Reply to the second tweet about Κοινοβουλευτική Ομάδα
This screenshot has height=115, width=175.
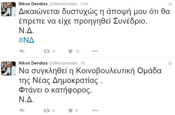[x=23, y=110]
